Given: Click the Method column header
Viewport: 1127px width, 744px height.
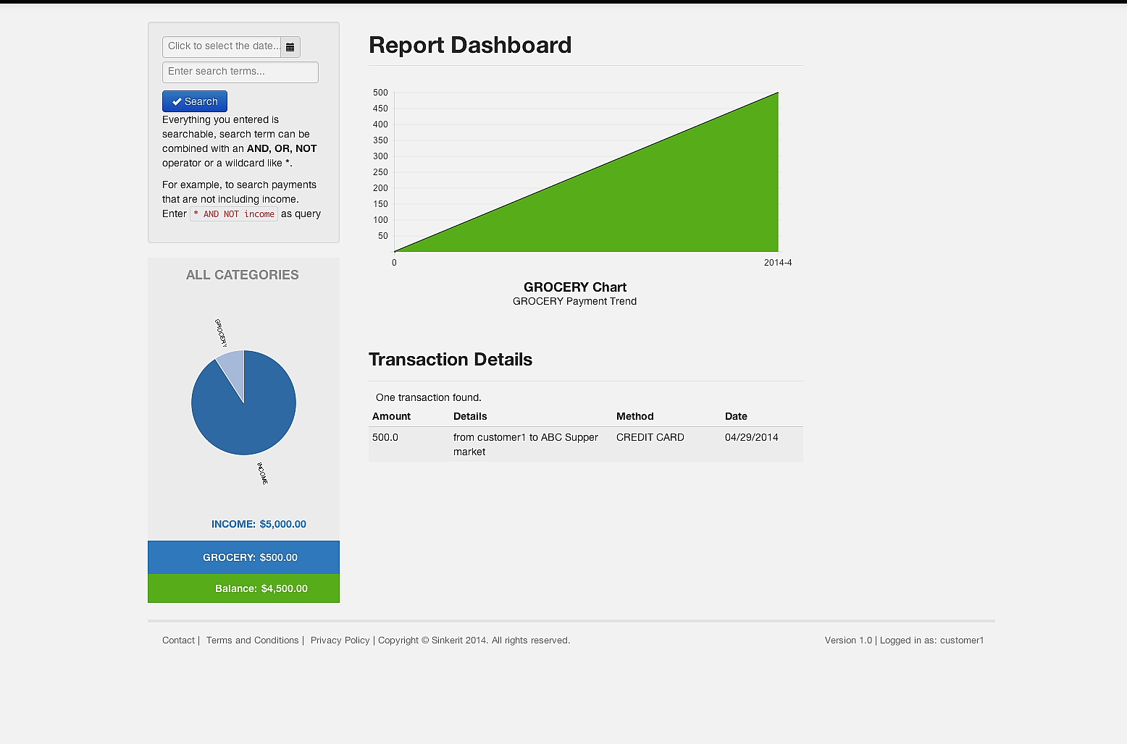Looking at the screenshot, I should [634, 416].
